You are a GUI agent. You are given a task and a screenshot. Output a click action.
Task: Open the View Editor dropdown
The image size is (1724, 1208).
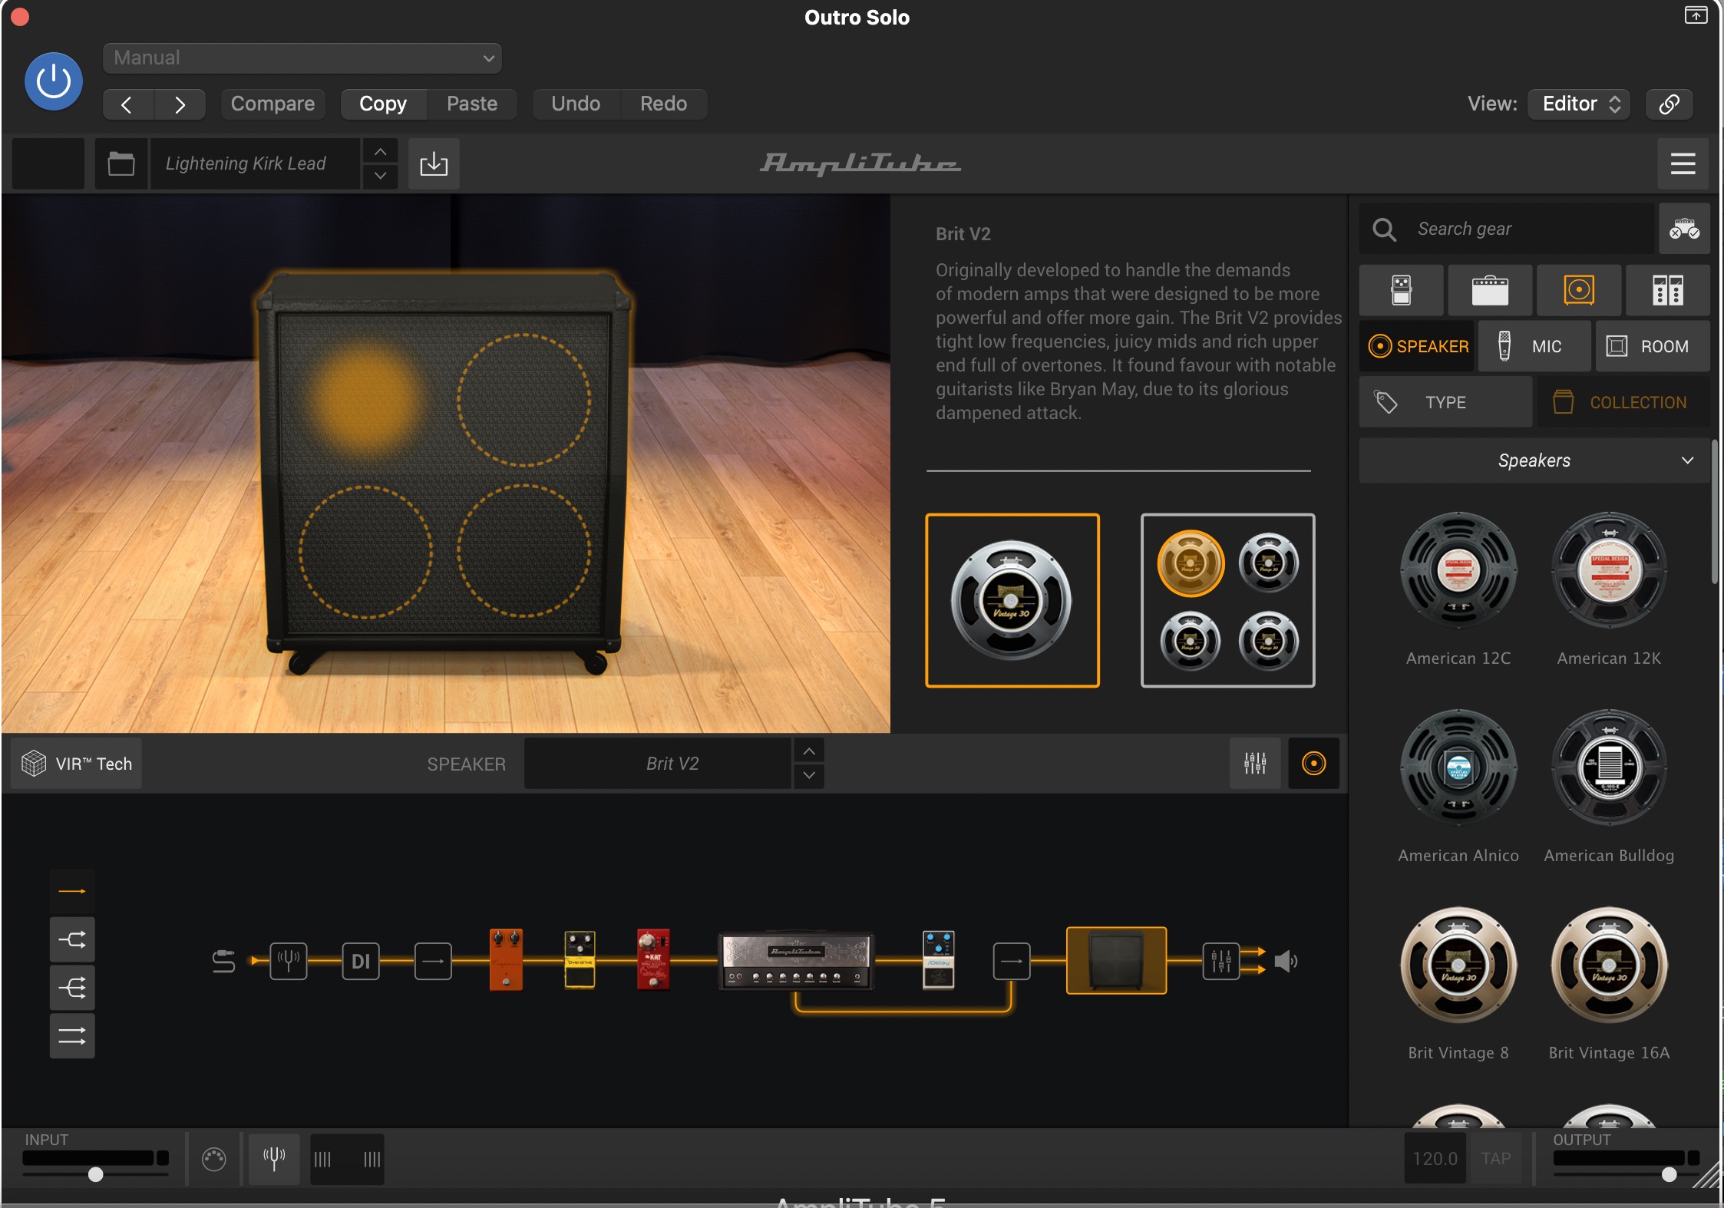pyautogui.click(x=1580, y=104)
